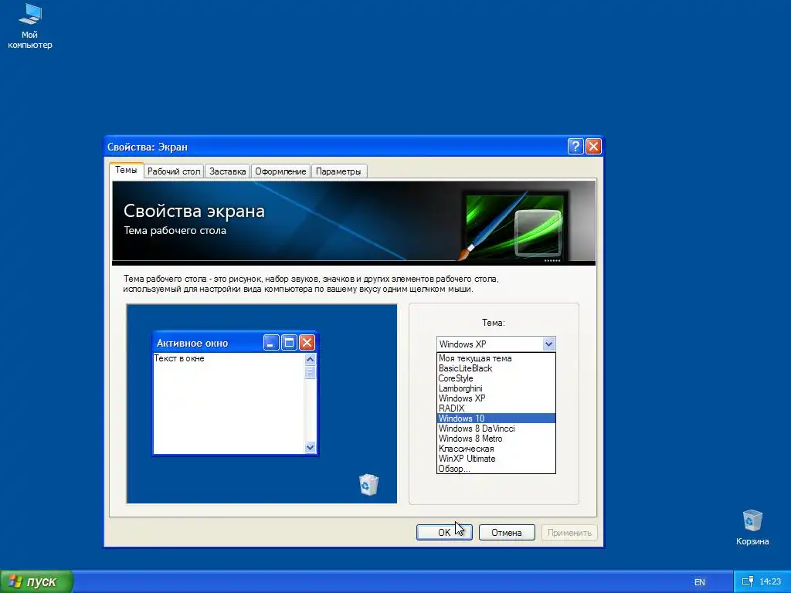Viewport: 791px width, 593px height.
Task: Open the Start menu (пуск)
Action: coord(36,581)
